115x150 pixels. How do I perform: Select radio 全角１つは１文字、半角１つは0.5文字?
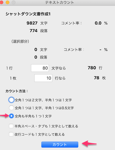11,108
